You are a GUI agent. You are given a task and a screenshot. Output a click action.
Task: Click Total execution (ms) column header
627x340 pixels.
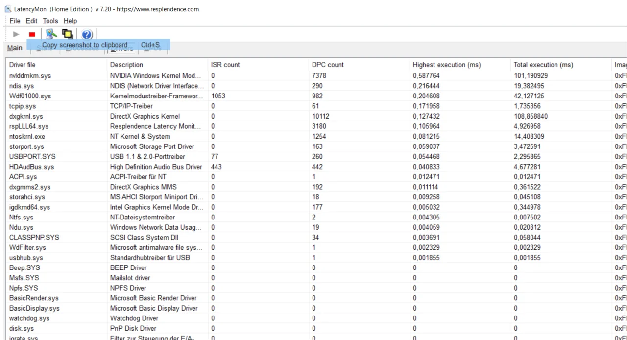(543, 65)
